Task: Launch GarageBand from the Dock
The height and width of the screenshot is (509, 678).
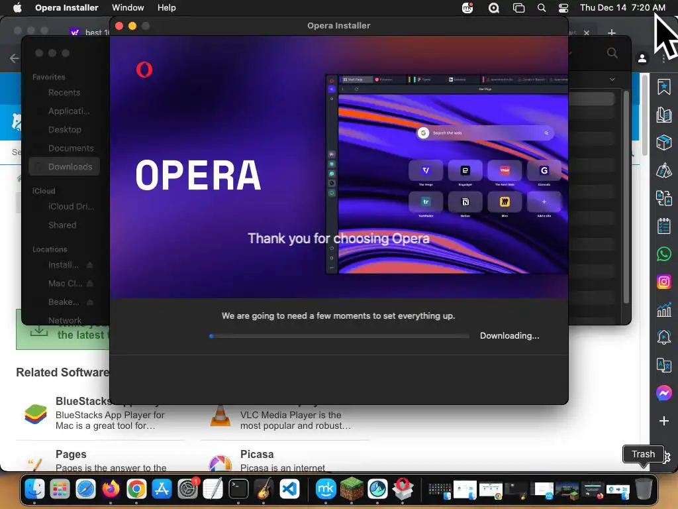Action: point(264,489)
